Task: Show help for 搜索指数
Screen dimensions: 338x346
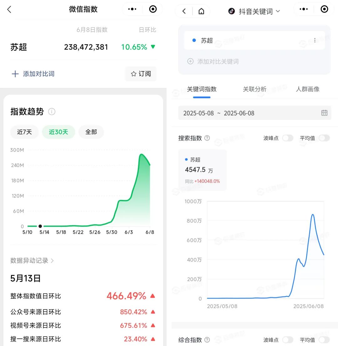Action: pos(207,138)
